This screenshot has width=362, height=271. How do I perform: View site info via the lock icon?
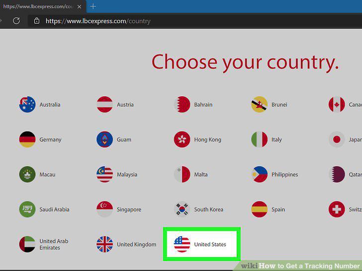pos(36,21)
